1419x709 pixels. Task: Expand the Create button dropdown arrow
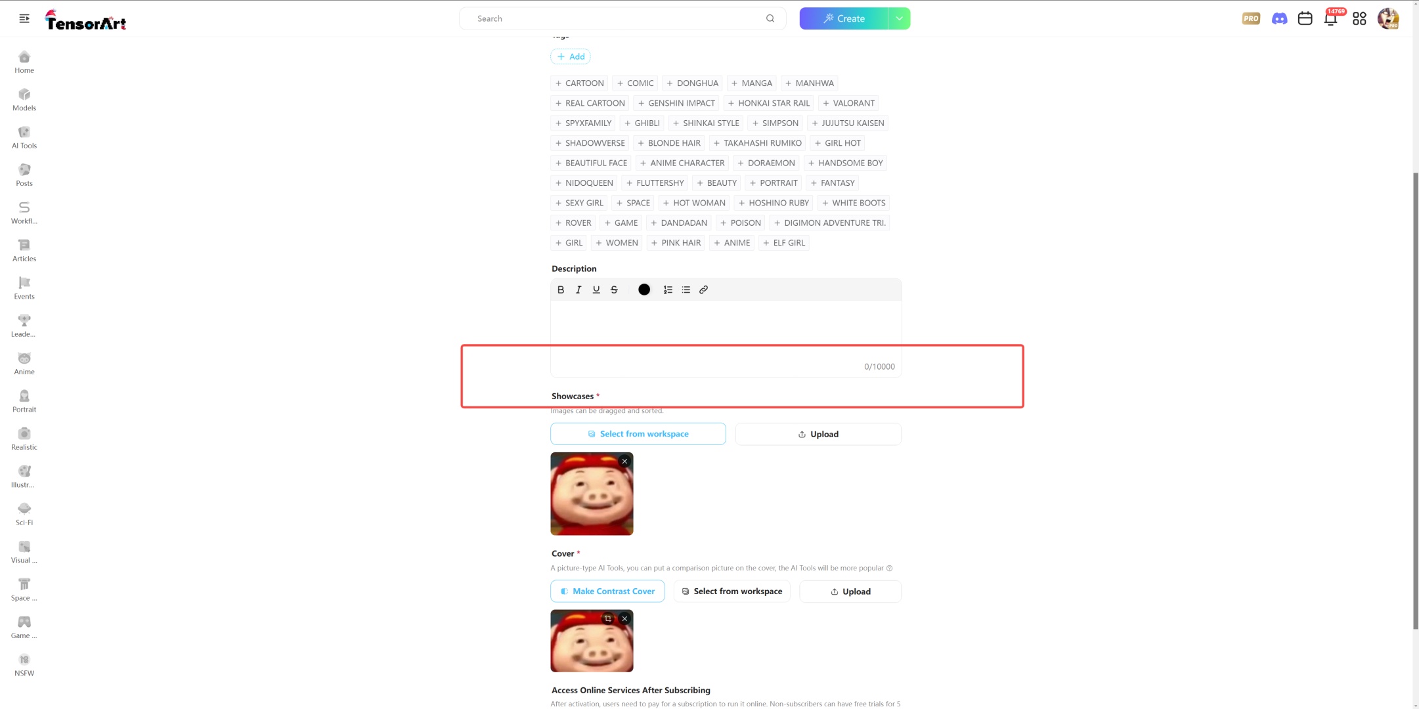[x=899, y=18]
